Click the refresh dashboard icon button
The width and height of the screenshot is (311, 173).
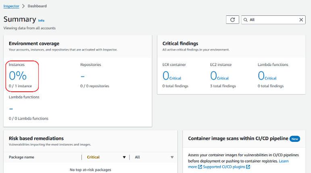click(232, 20)
